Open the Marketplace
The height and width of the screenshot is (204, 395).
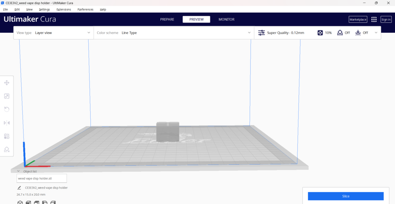[x=358, y=19]
